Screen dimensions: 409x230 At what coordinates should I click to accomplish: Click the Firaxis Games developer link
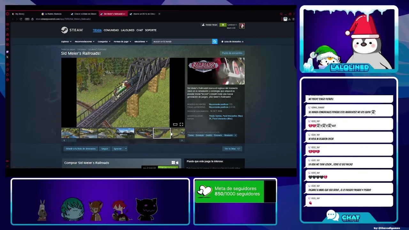[215, 116]
